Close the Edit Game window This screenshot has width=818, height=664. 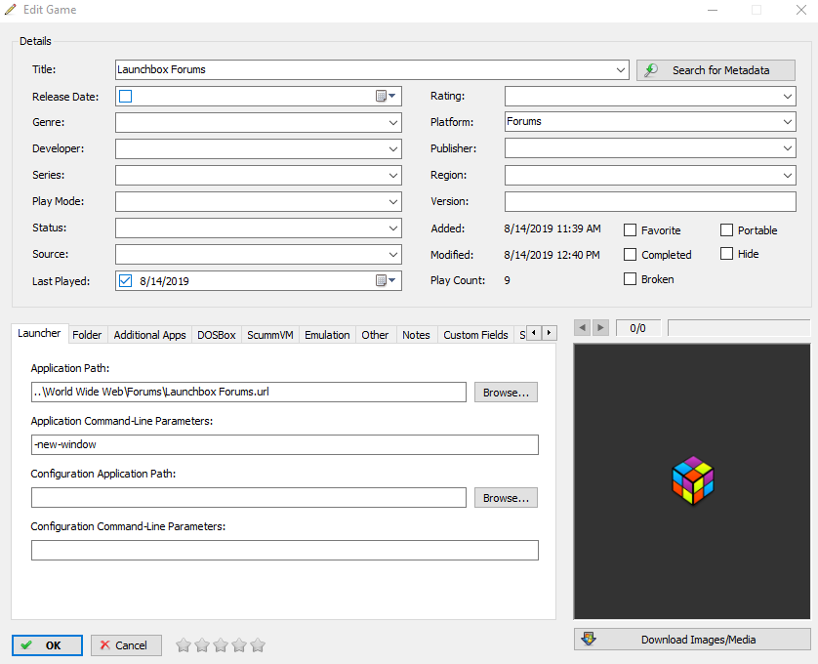801,10
